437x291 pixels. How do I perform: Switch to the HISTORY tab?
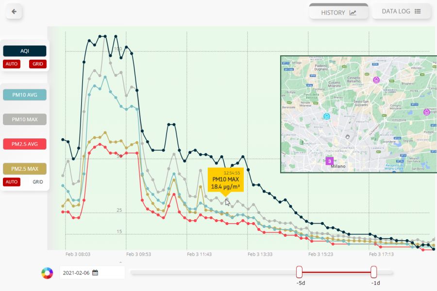pos(338,13)
